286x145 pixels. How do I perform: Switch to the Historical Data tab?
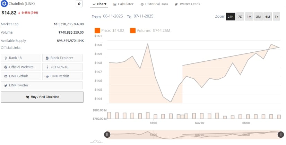[x=154, y=4]
